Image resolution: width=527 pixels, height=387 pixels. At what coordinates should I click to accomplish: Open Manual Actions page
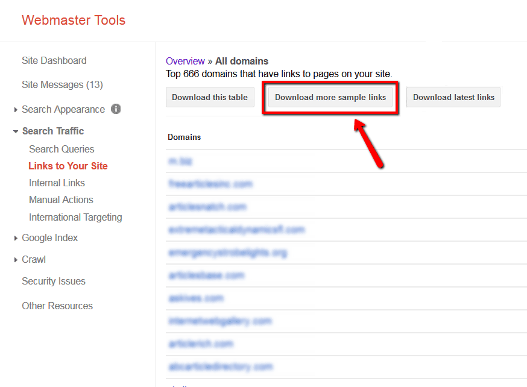coord(61,200)
